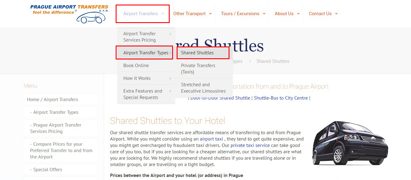Click the private taxi service link

[250, 145]
